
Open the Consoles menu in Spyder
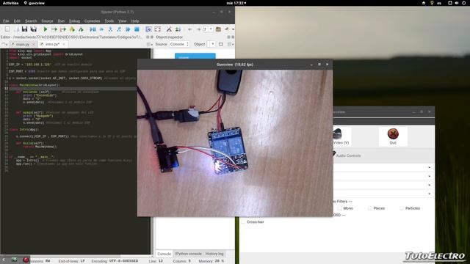92,21
